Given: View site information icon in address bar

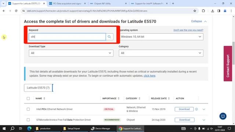Looking at the screenshot, I should tap(23, 11).
